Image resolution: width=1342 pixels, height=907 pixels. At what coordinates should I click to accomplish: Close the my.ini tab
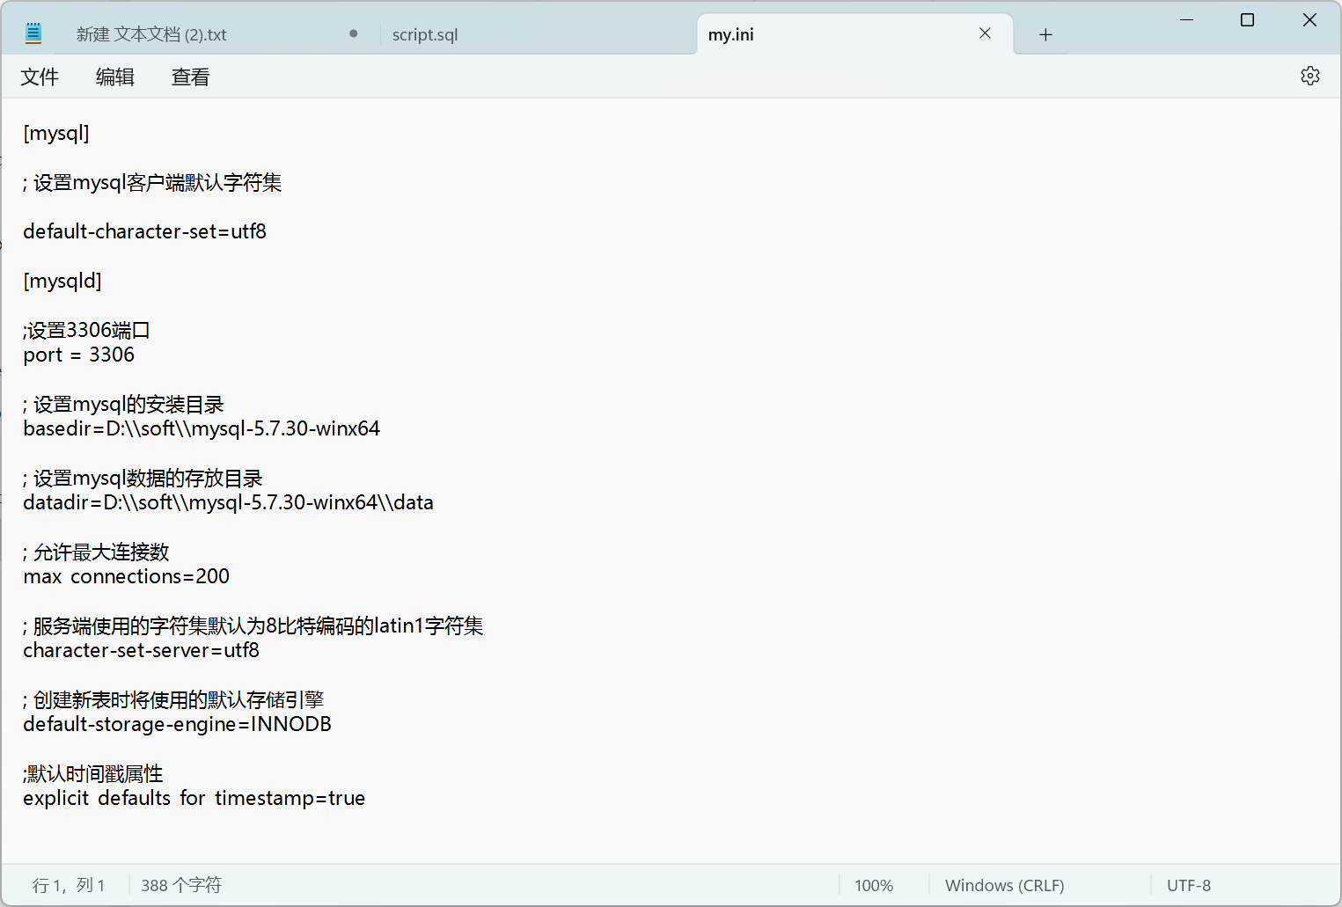(x=985, y=33)
